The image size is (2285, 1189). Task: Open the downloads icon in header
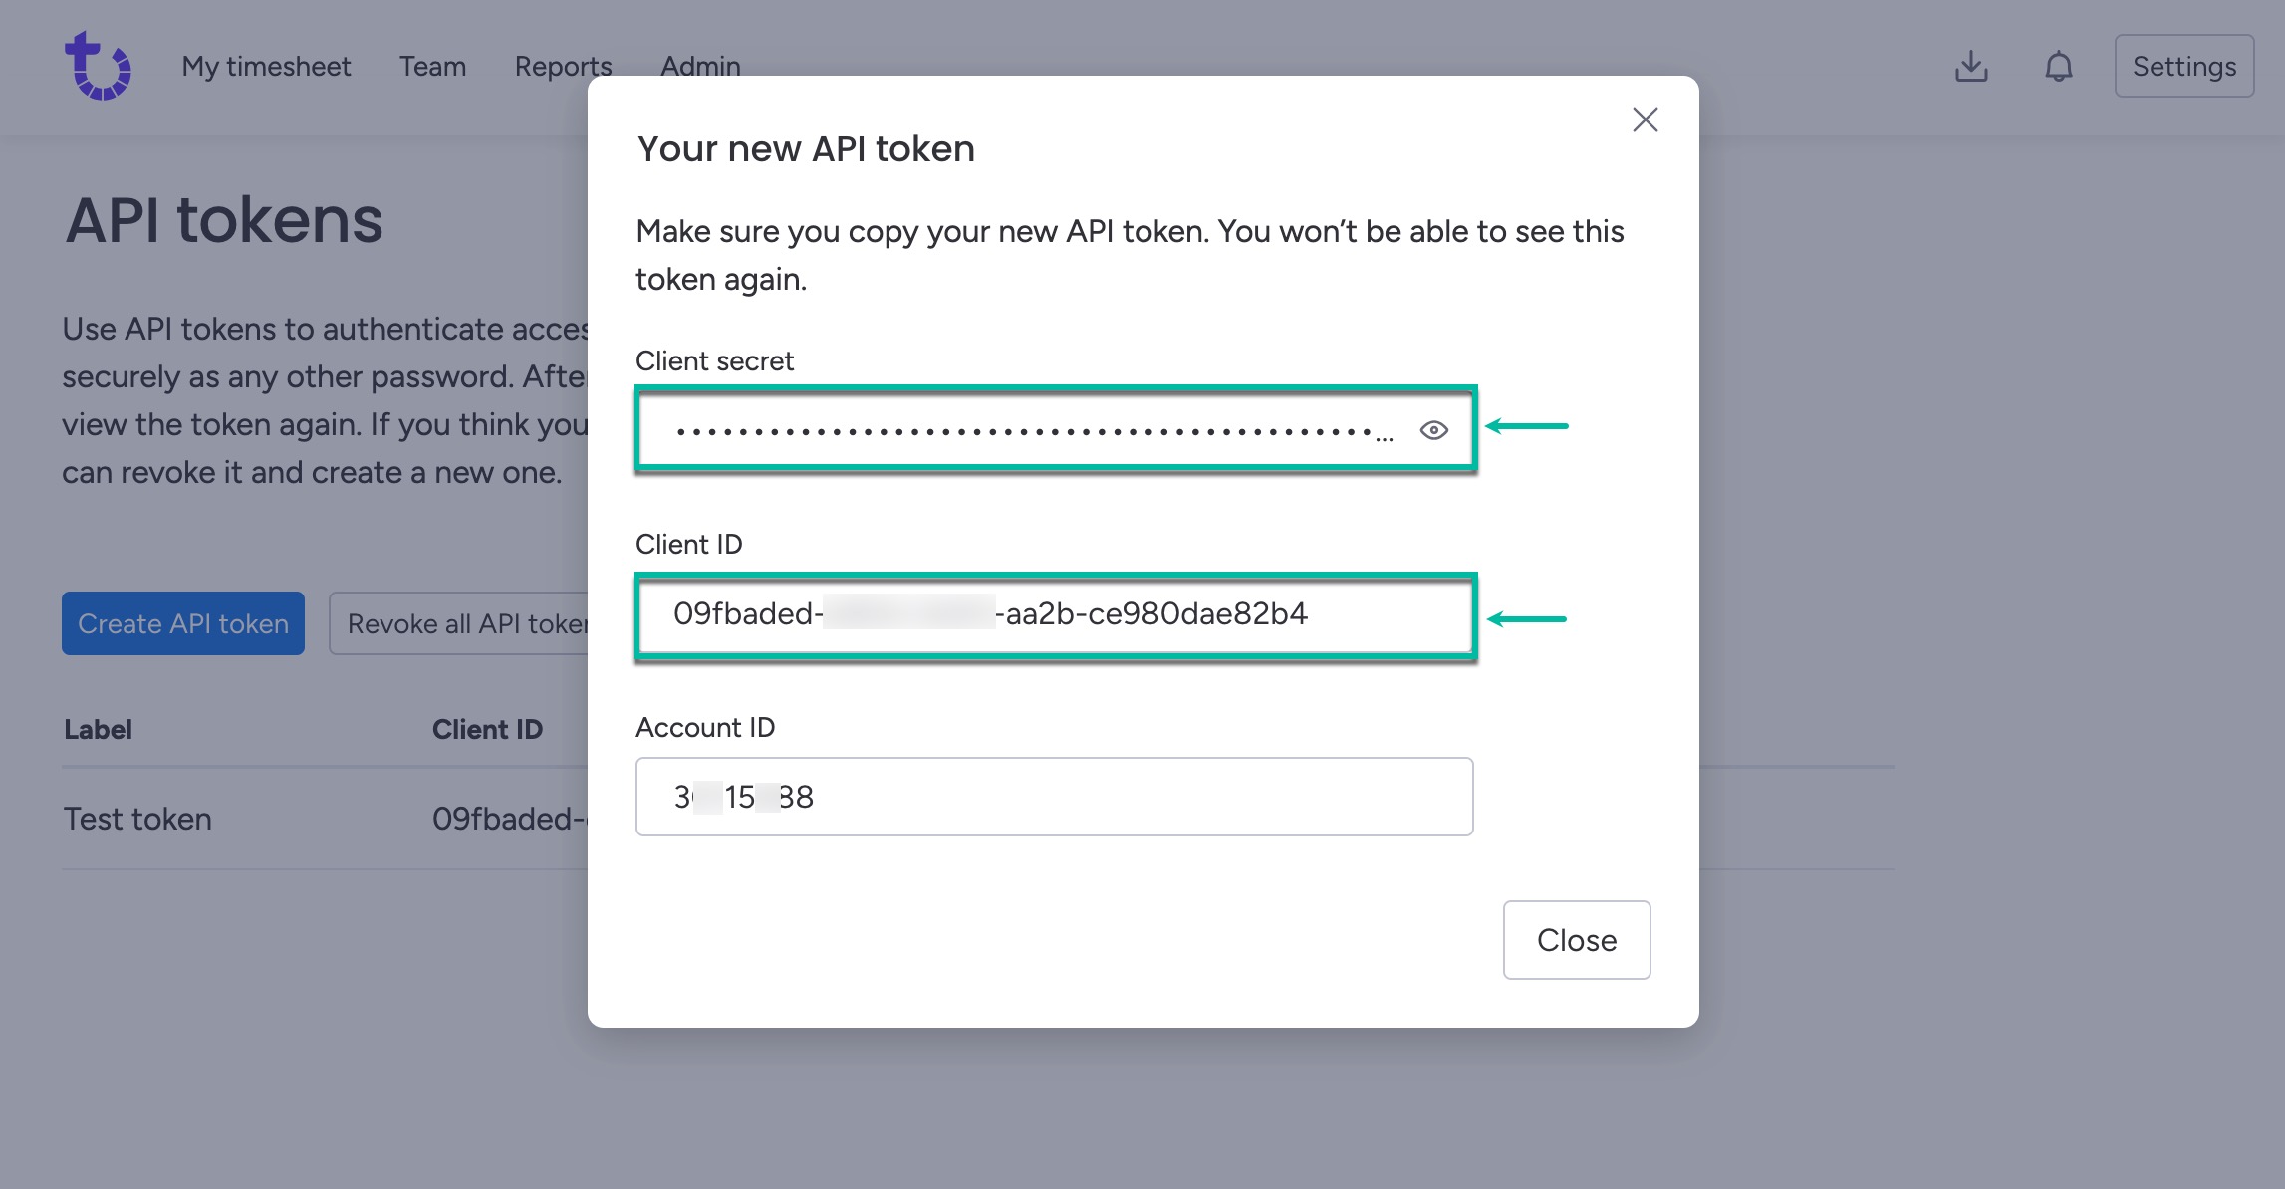coord(1970,67)
